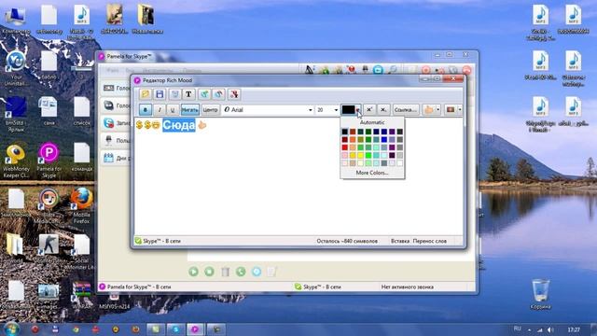Apply superscript formatting
This screenshot has width=597, height=336.
coord(369,110)
